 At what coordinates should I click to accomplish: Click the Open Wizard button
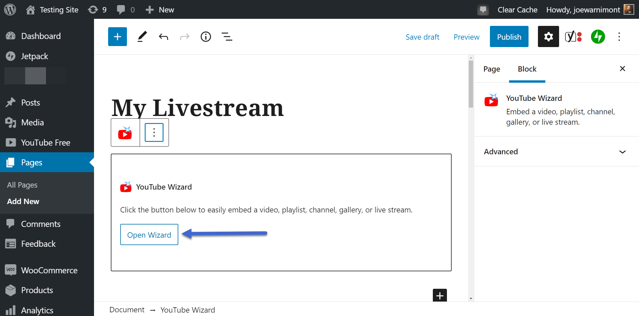[149, 235]
